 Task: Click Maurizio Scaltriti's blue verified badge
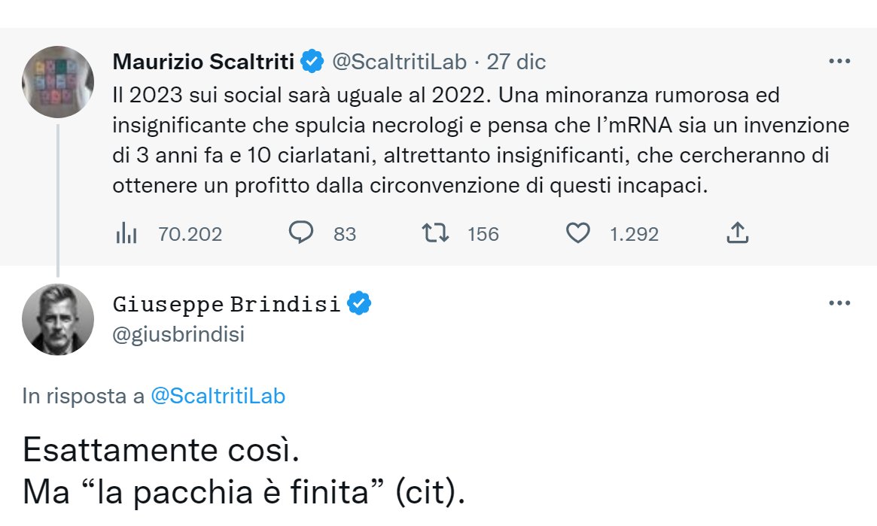coord(312,62)
